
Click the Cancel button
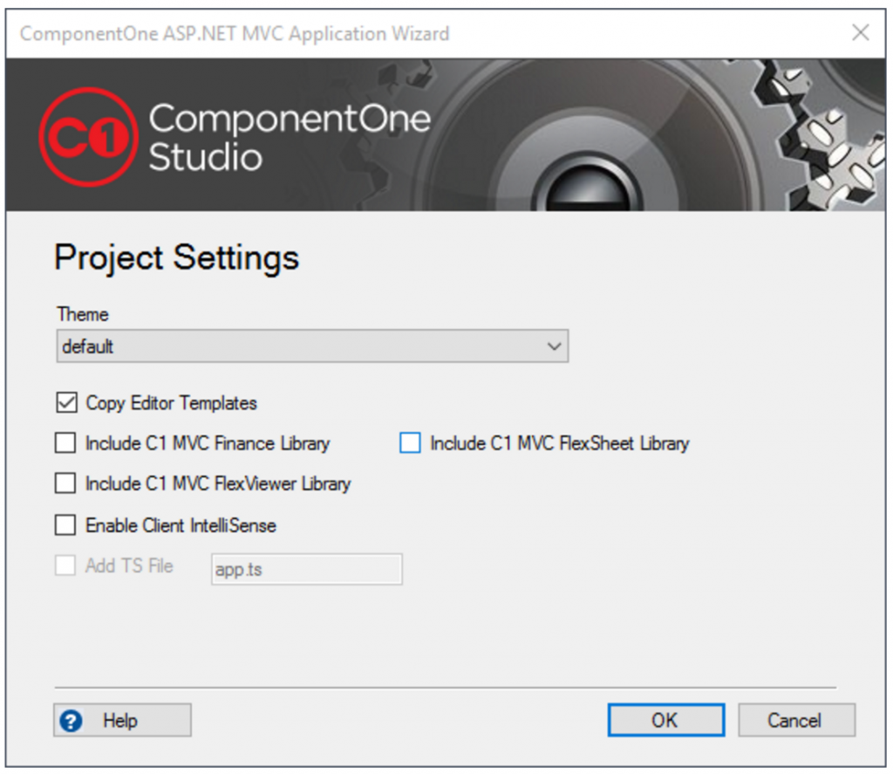[796, 720]
